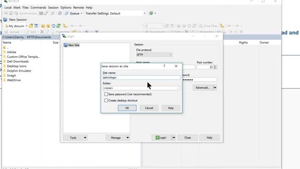Screen dimensions: 300x169
Task: Open the Commands menu
Action: pyautogui.click(x=38, y=8)
